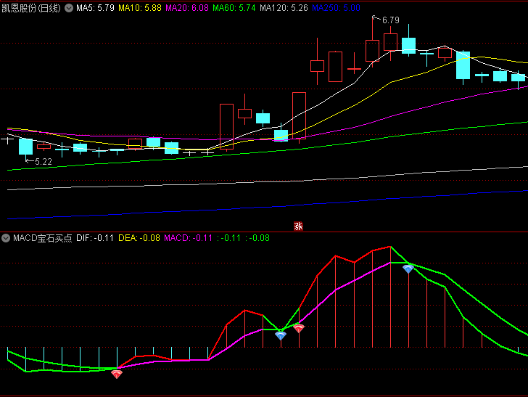
Task: Select the magenta MA20 label
Action: coord(189,8)
